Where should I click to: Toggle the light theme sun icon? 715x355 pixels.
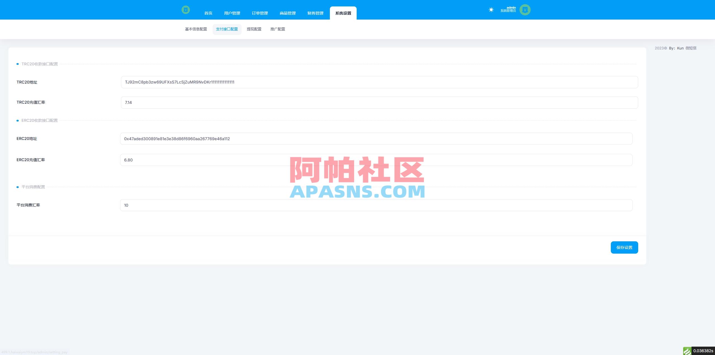491,9
